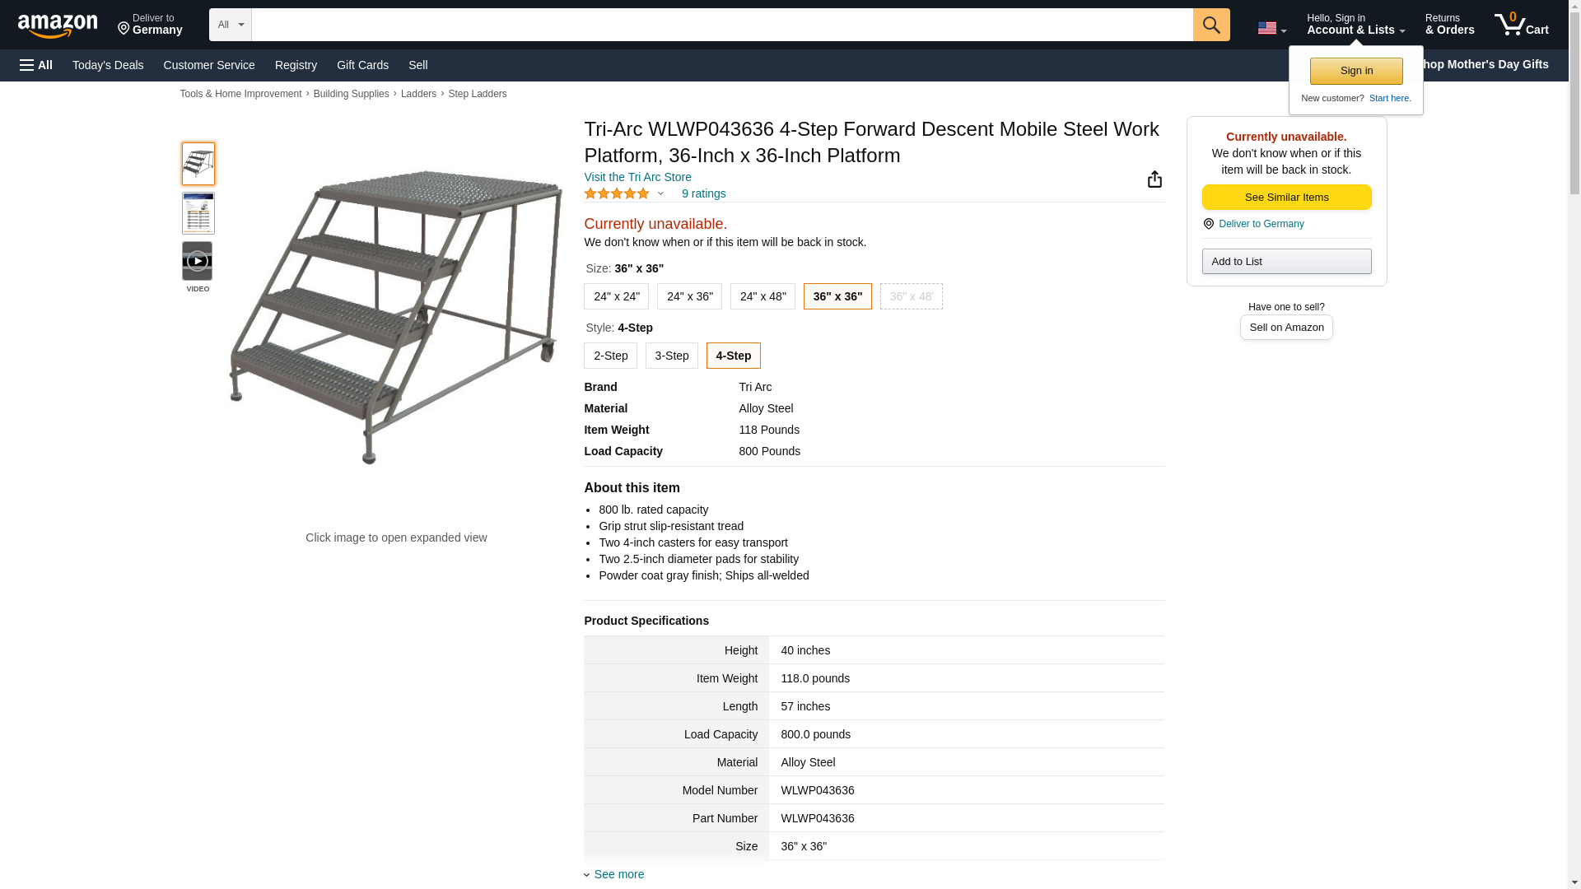
Task: Open Today's Deals page
Action: coord(108,65)
